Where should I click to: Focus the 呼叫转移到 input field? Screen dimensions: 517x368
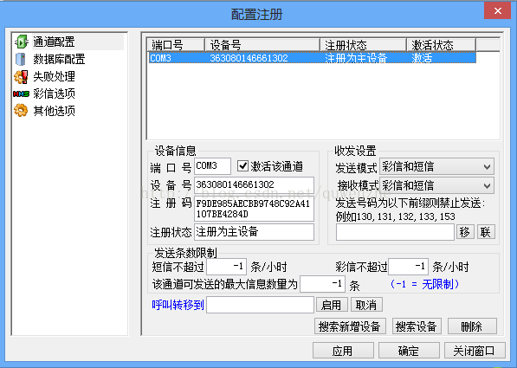point(260,305)
